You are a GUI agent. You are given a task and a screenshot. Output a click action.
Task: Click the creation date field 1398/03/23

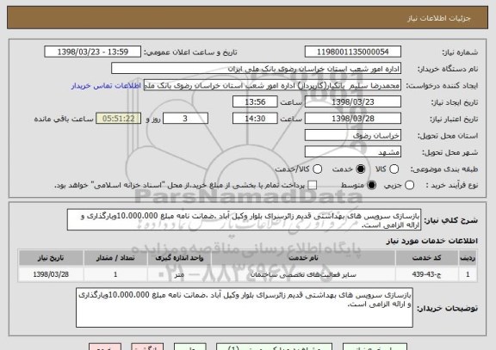tap(353, 102)
